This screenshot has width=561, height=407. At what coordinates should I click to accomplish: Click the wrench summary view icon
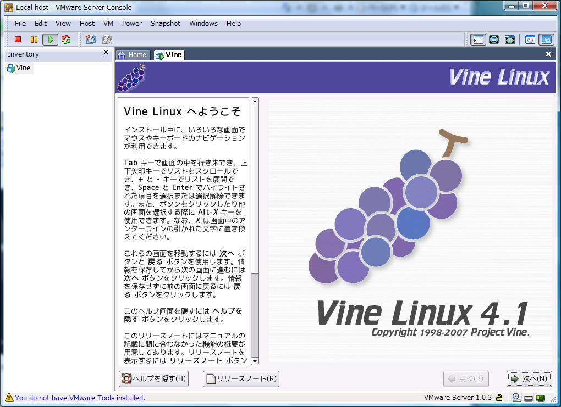click(530, 40)
